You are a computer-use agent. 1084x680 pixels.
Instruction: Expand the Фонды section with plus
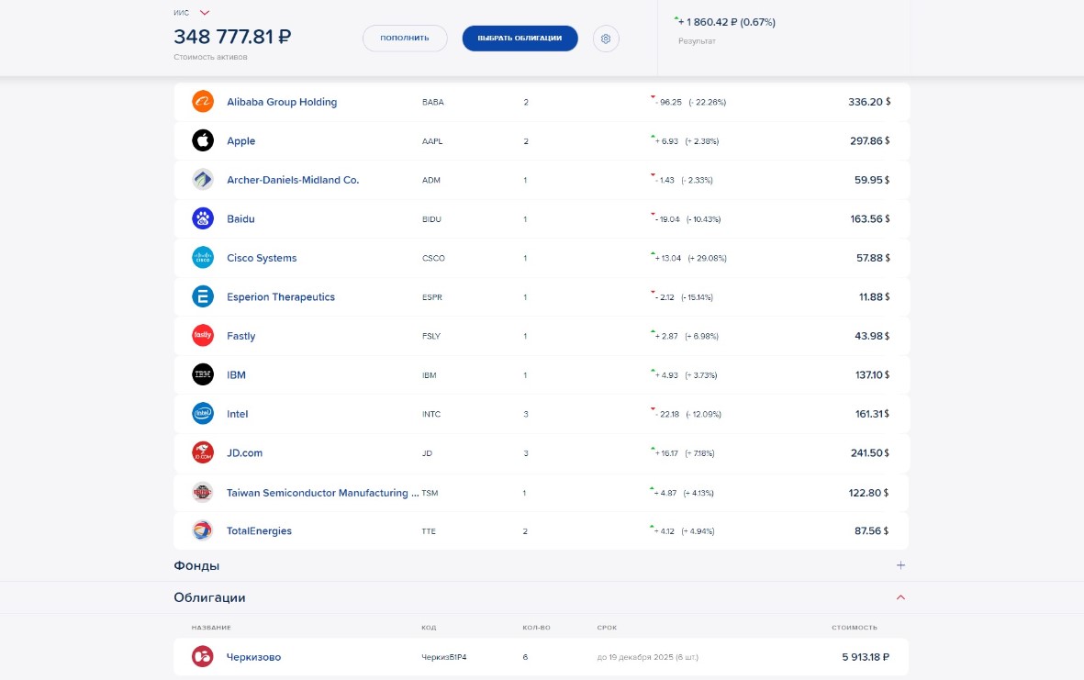pos(900,565)
